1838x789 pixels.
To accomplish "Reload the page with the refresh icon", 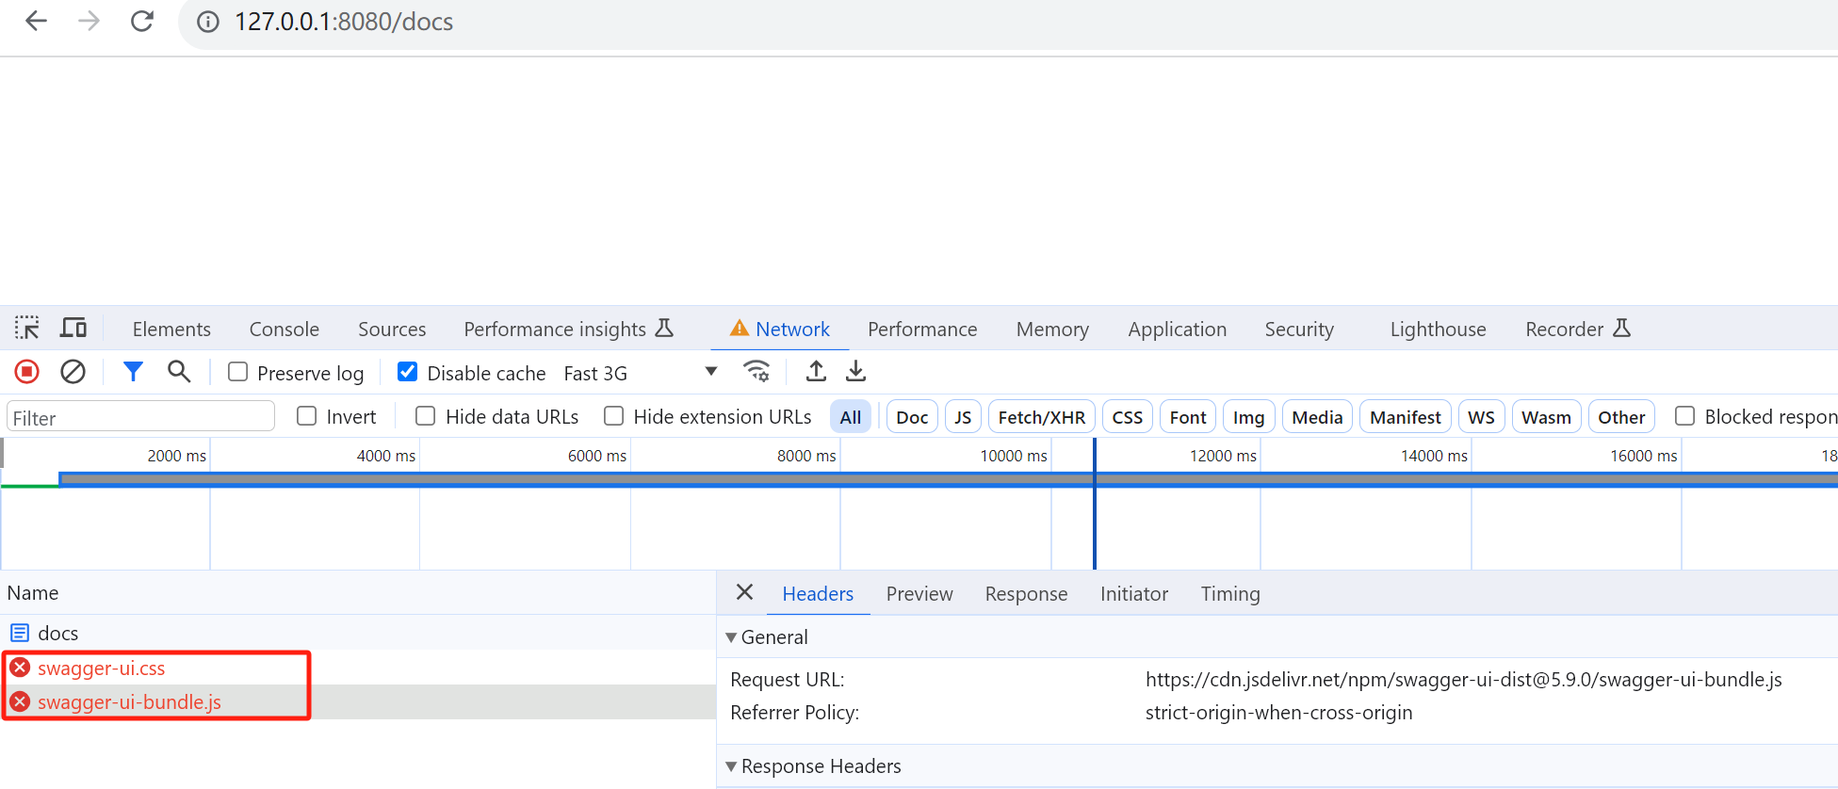I will [142, 21].
